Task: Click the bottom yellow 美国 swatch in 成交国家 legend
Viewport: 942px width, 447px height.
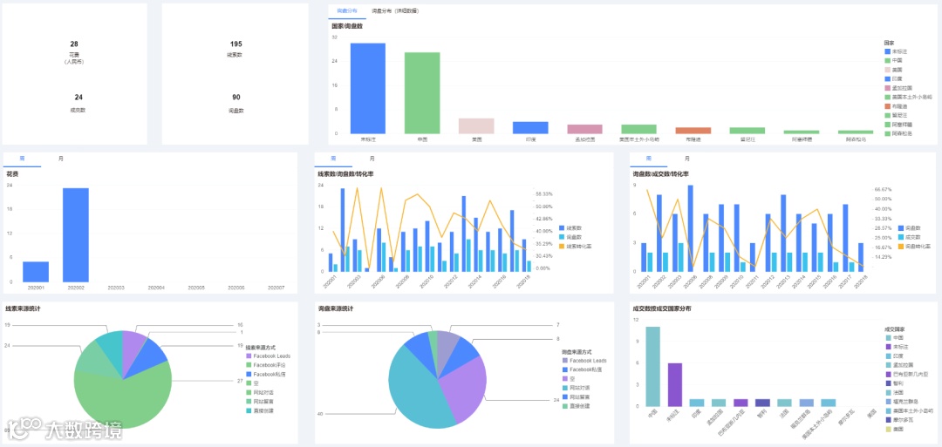Action: [x=887, y=429]
